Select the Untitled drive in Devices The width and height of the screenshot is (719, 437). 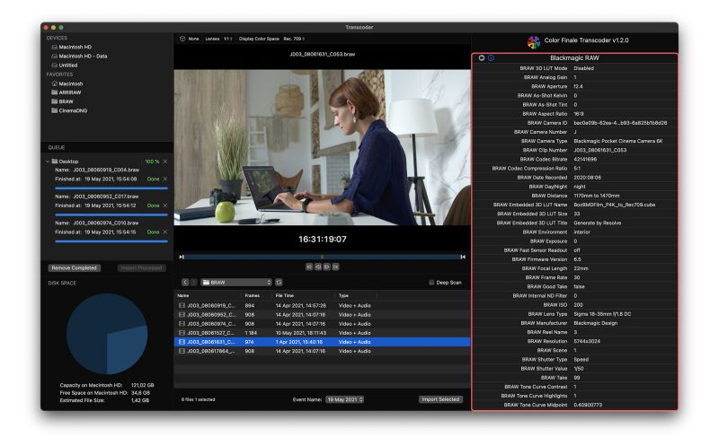64,65
